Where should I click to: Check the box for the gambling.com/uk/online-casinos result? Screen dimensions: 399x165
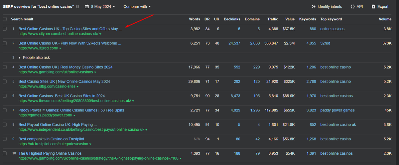click(5, 67)
